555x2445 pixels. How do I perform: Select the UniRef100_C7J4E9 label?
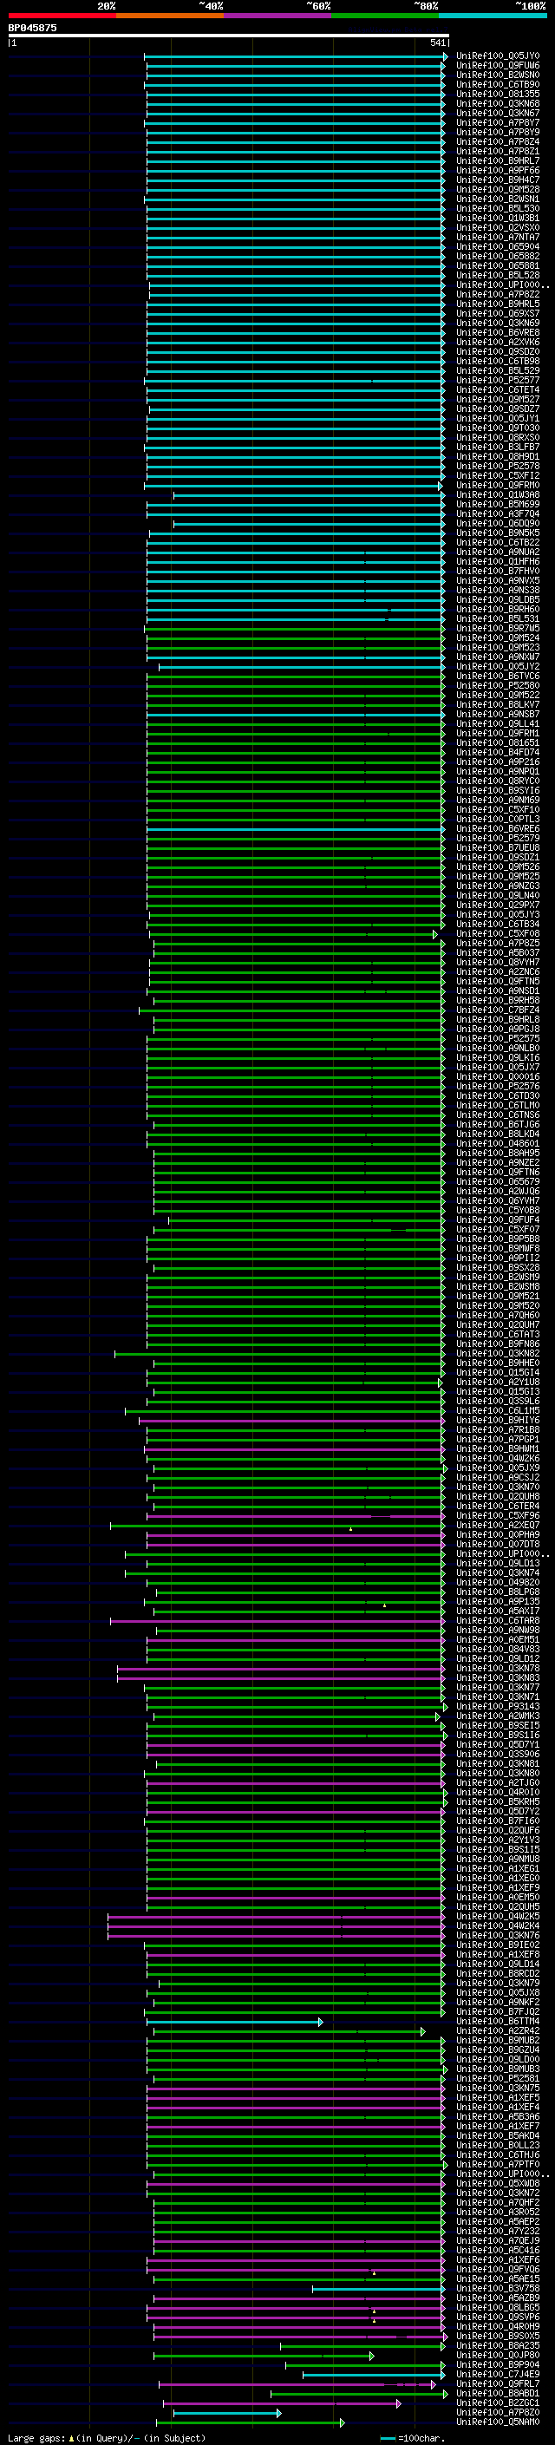[498, 2375]
